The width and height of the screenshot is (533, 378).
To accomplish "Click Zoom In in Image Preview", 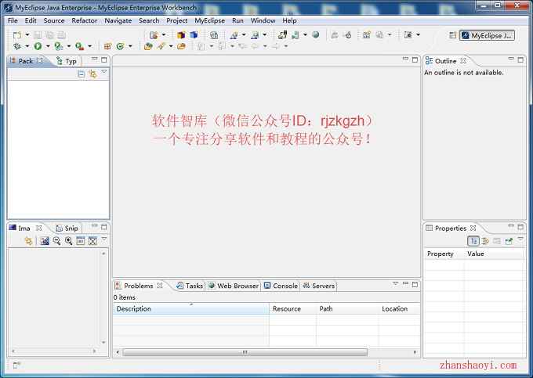I will (68, 241).
